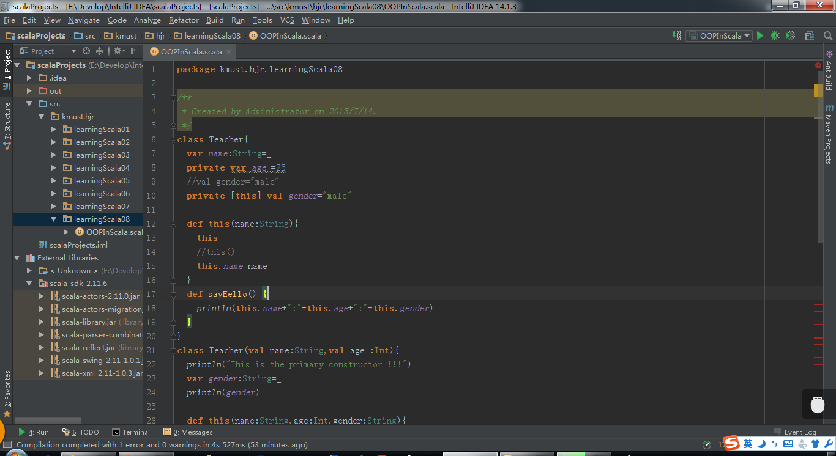
Task: Hide the Project panel with arrow icon
Action: 134,51
